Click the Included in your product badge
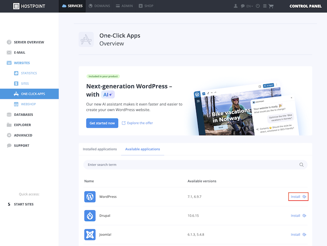 click(103, 77)
